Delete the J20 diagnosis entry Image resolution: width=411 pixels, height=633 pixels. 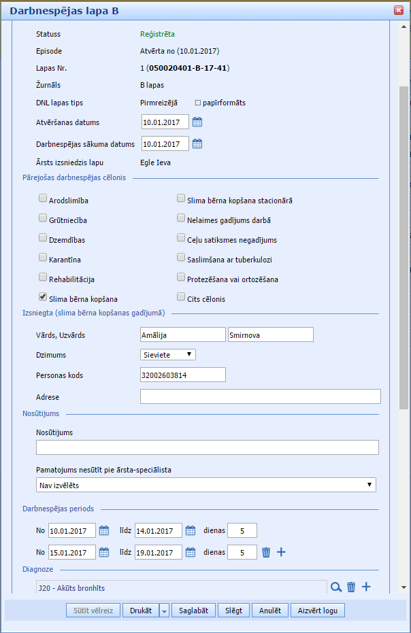coord(351,587)
